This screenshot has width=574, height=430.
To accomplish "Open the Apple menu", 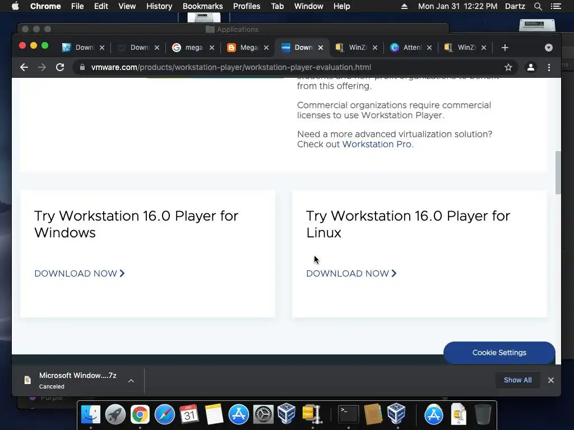I will pos(15,6).
